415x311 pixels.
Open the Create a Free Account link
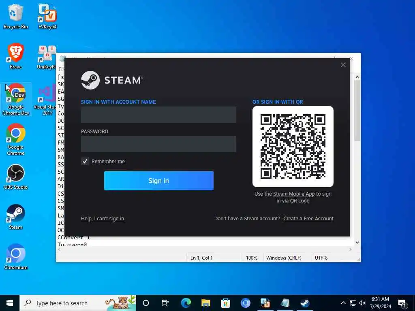(308, 218)
